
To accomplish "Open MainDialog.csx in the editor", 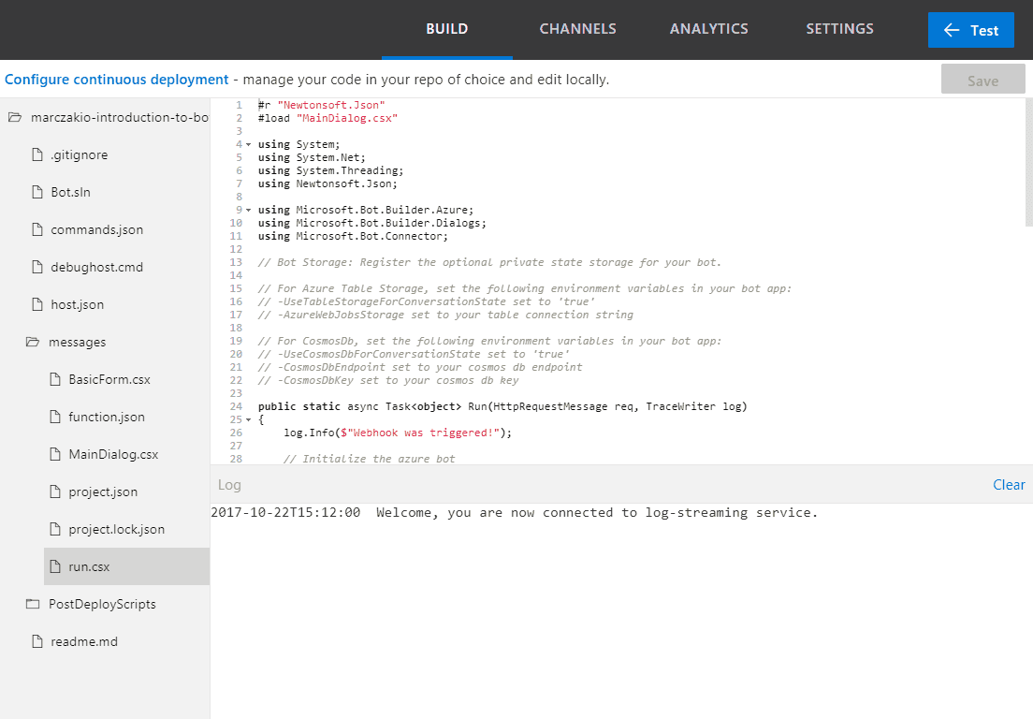I will (x=113, y=454).
